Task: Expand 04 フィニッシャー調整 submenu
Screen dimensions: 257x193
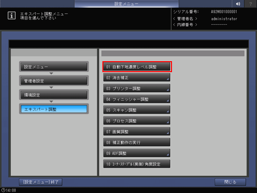Action: (x=137, y=99)
